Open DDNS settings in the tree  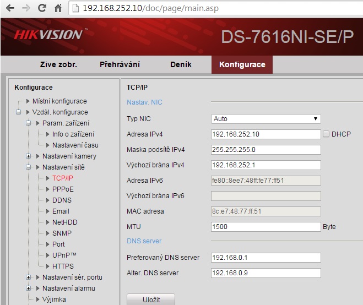(x=62, y=200)
